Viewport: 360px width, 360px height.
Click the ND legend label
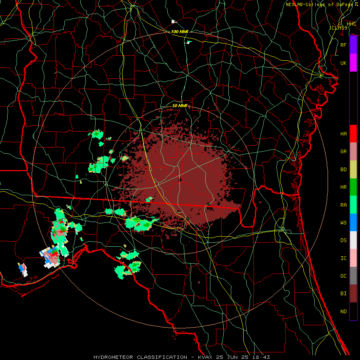coord(343,312)
